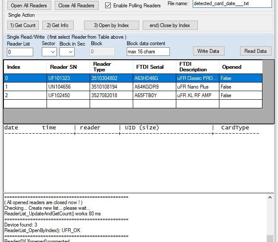The height and width of the screenshot is (242, 278).
Task: Click the 2) Get Info button
Action: 58,25
